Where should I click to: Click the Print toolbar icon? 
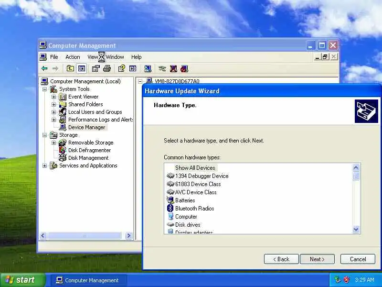(x=107, y=68)
